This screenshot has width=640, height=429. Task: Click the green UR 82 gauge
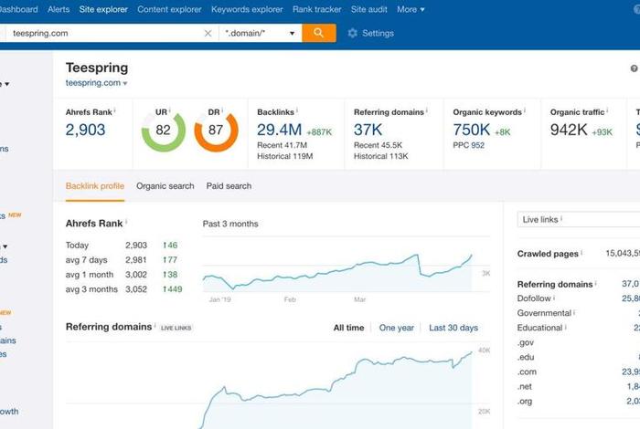[x=163, y=131]
